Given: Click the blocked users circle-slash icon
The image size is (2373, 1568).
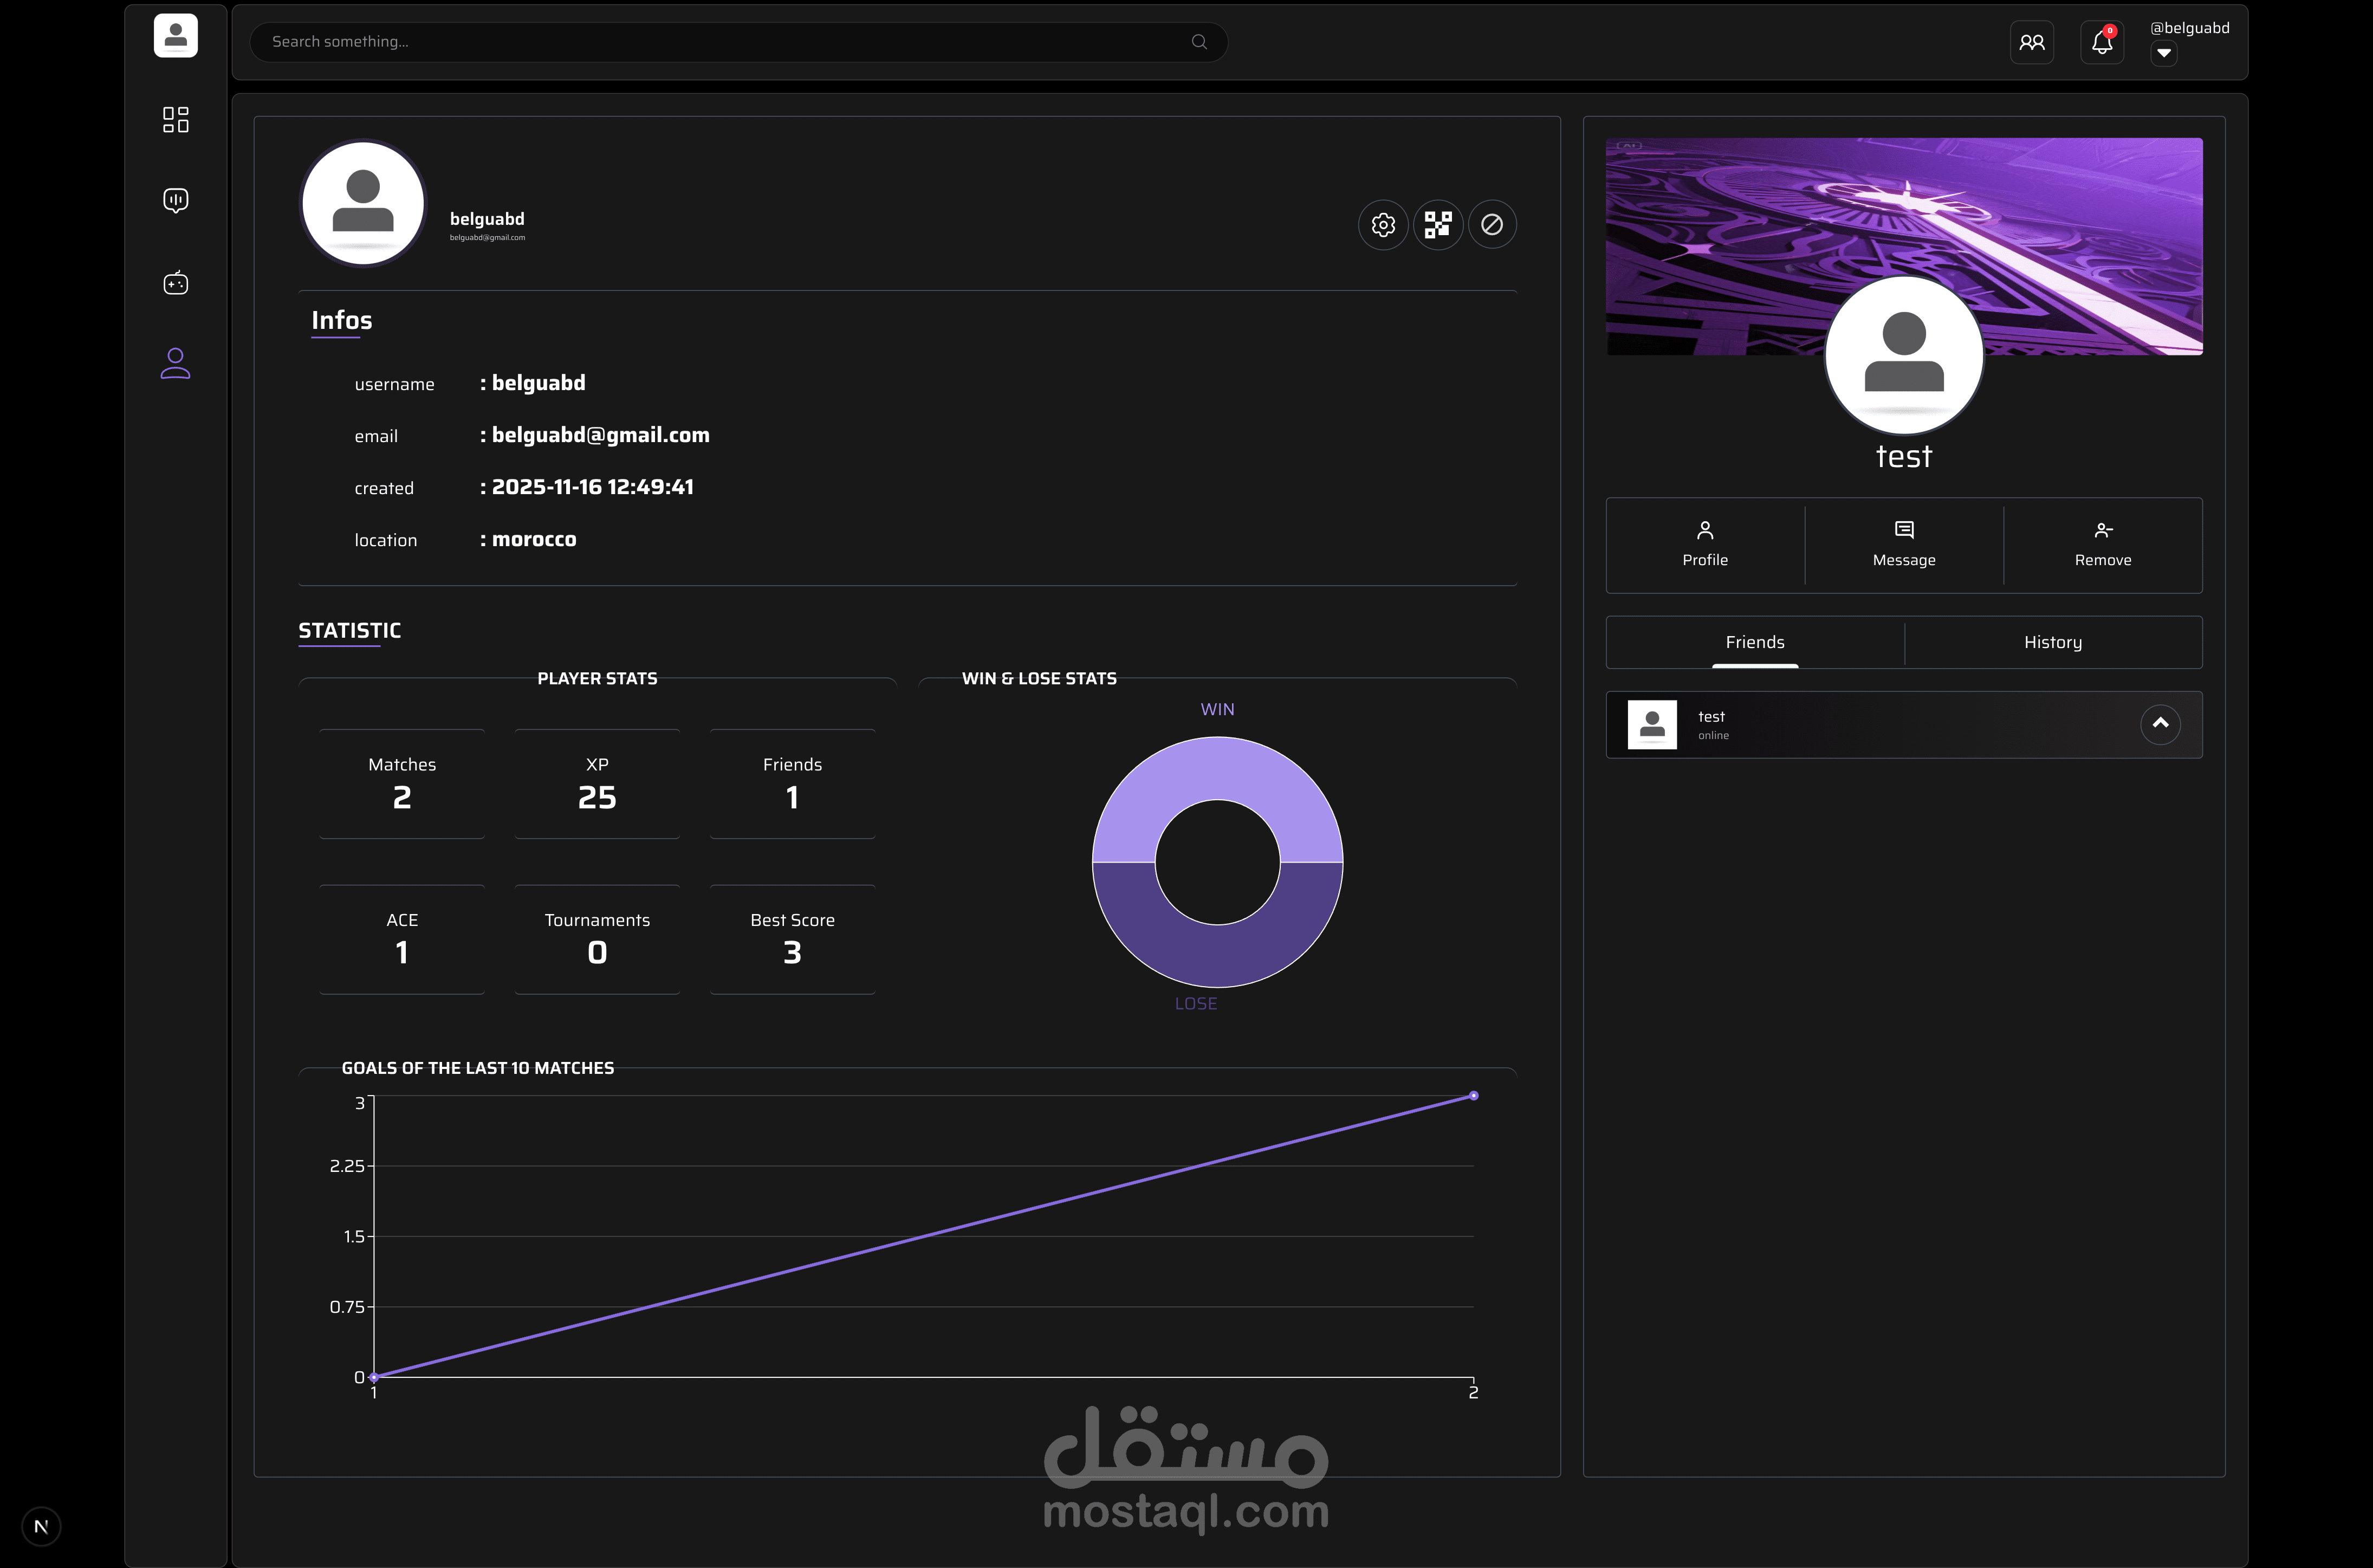Looking at the screenshot, I should coord(1492,225).
